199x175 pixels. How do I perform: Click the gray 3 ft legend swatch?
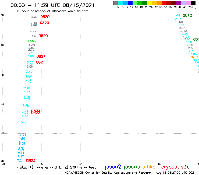click(x=116, y=3)
